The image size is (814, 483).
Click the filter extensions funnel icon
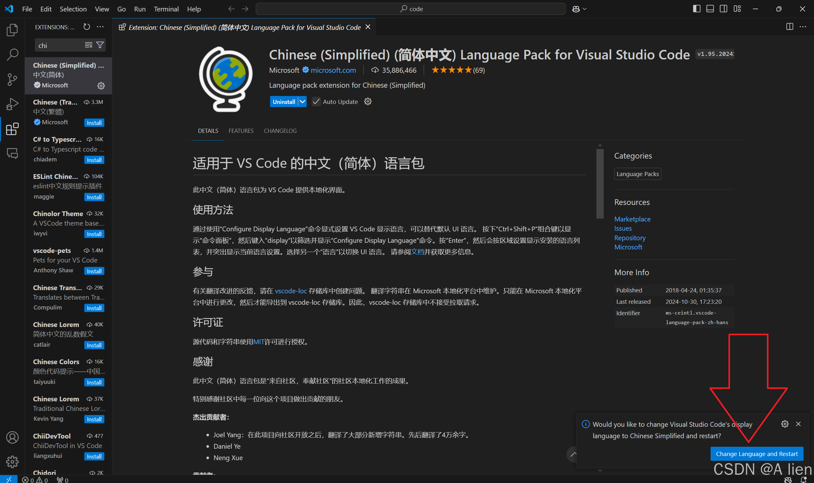(100, 45)
